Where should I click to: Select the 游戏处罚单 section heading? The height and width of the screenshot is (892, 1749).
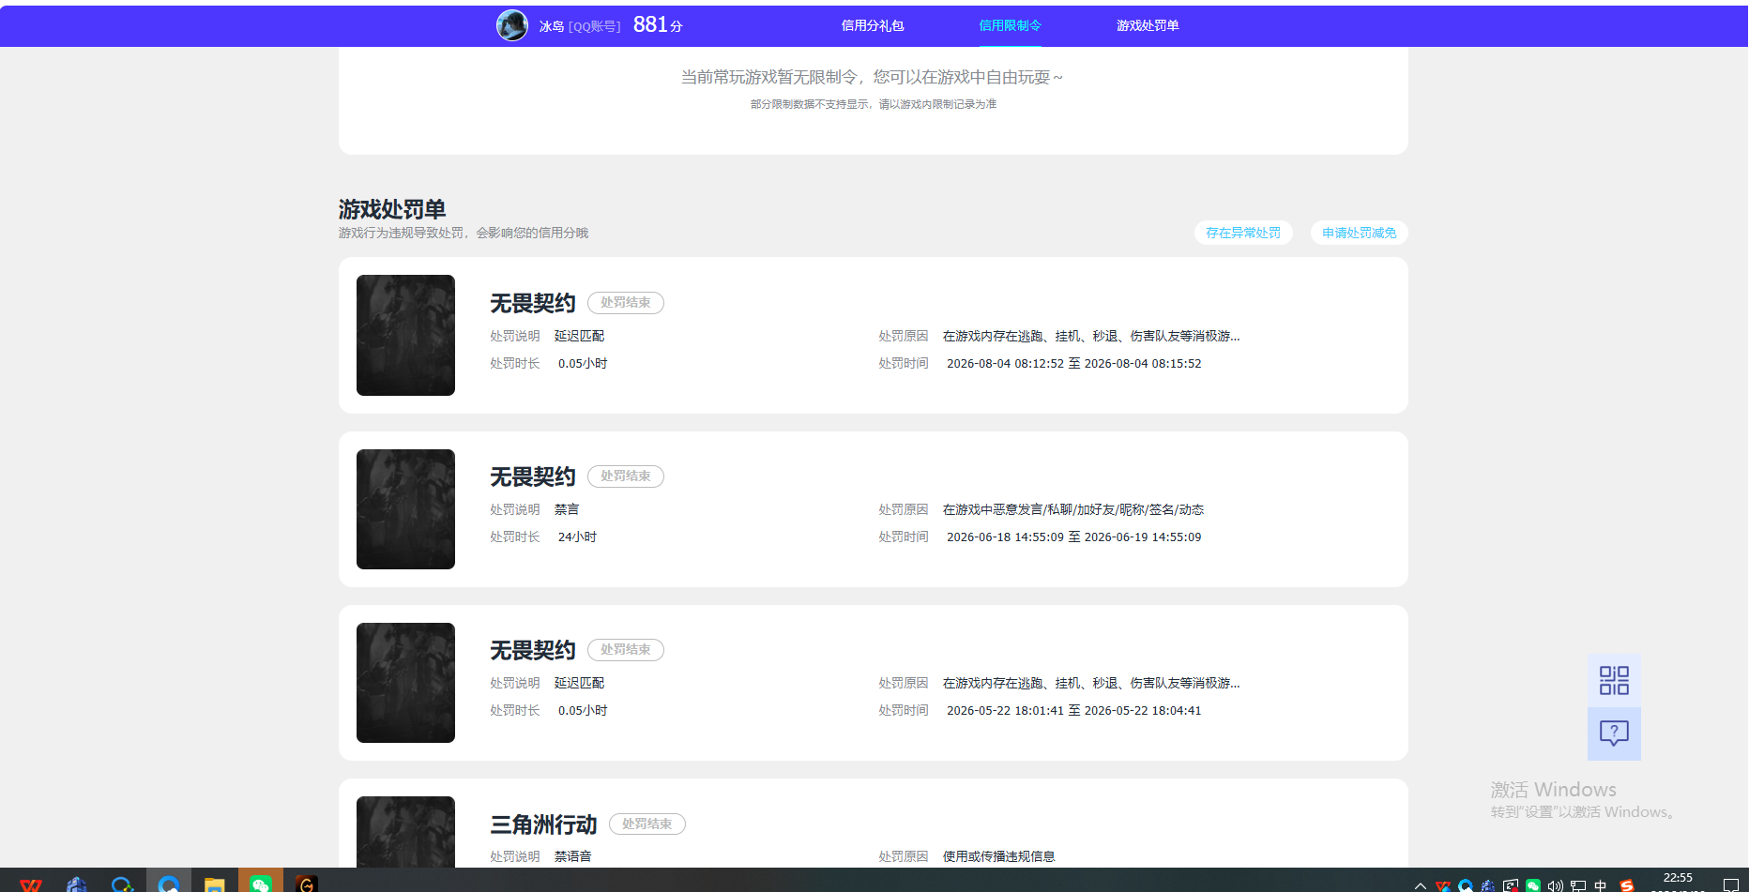392,209
